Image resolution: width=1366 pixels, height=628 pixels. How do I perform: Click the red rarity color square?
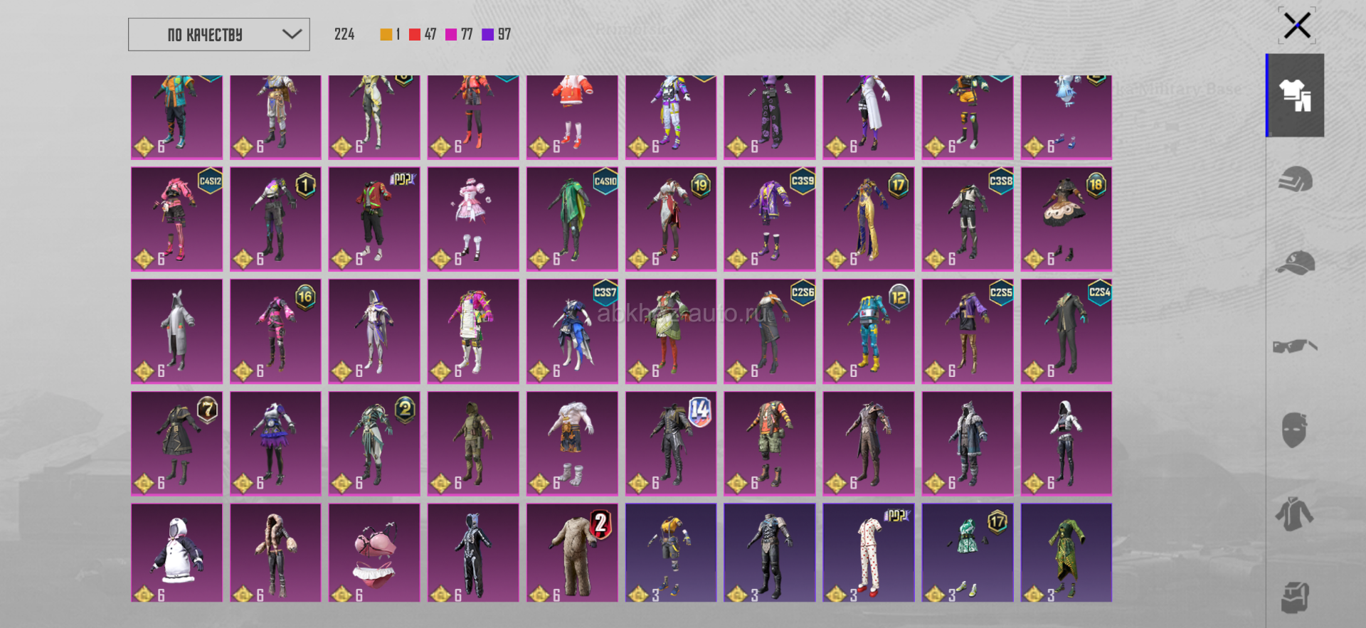[x=415, y=34]
